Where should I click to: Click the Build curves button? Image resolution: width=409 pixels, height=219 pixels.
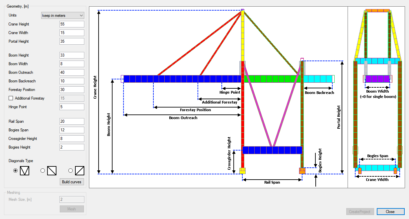click(x=72, y=182)
